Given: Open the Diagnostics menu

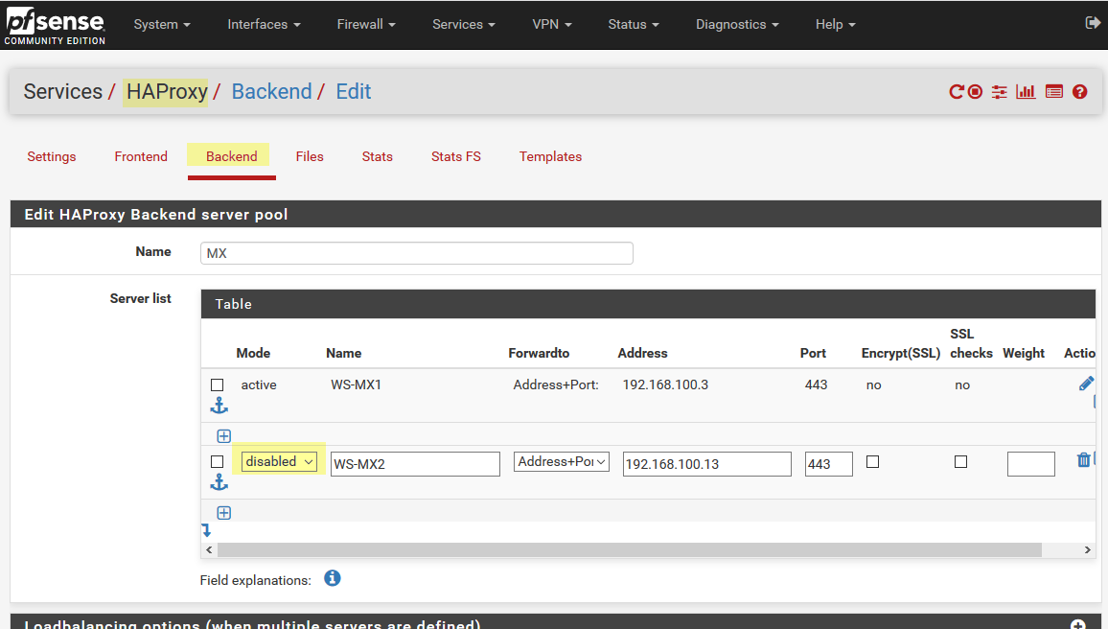Looking at the screenshot, I should click(x=737, y=24).
